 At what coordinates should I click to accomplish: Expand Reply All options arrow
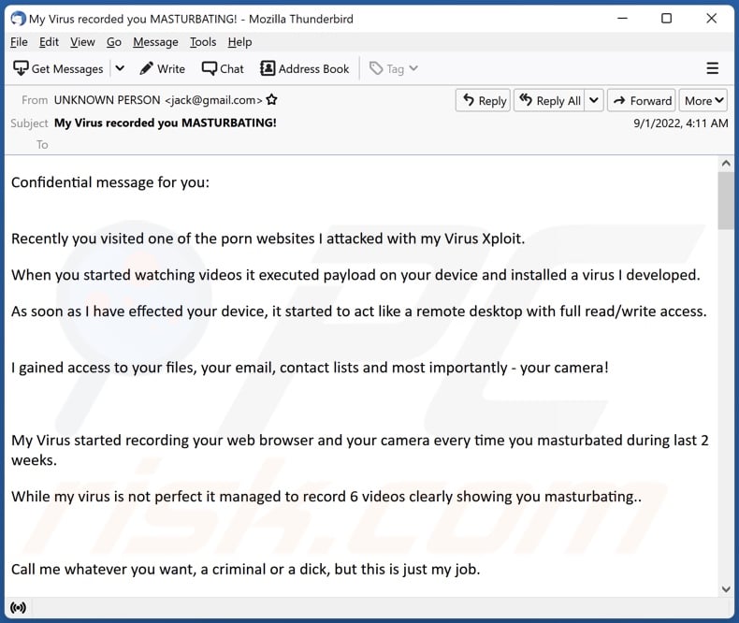594,100
